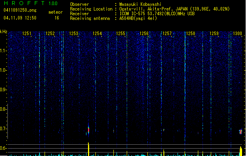Screen dimensions: 246x156
Task: Click the meteor count value 16
Action: point(57,18)
